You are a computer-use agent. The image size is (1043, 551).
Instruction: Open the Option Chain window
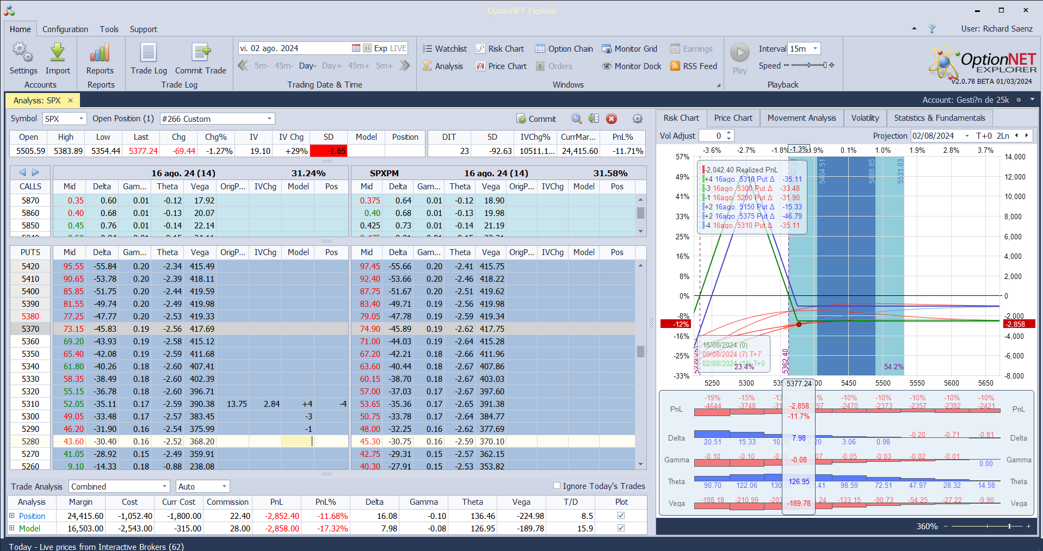564,49
